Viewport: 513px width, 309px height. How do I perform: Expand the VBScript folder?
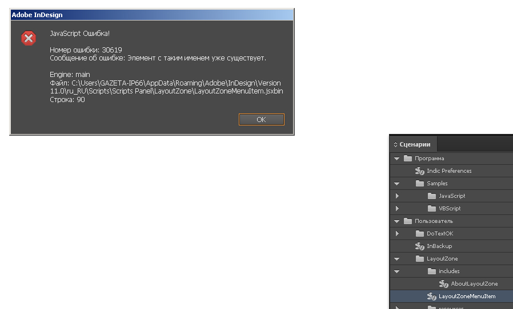(397, 209)
